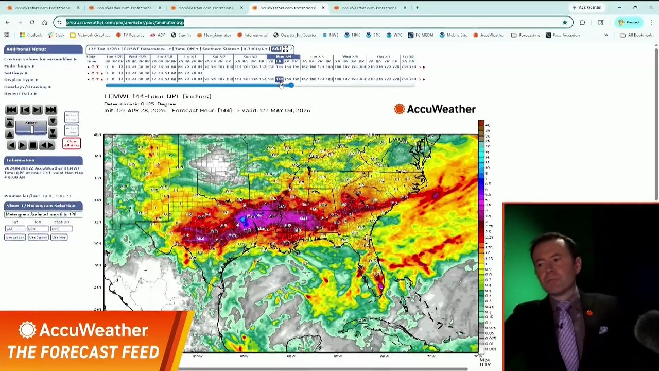
Task: Switch to the fifth AccuWeather browser tab
Action: (370, 8)
